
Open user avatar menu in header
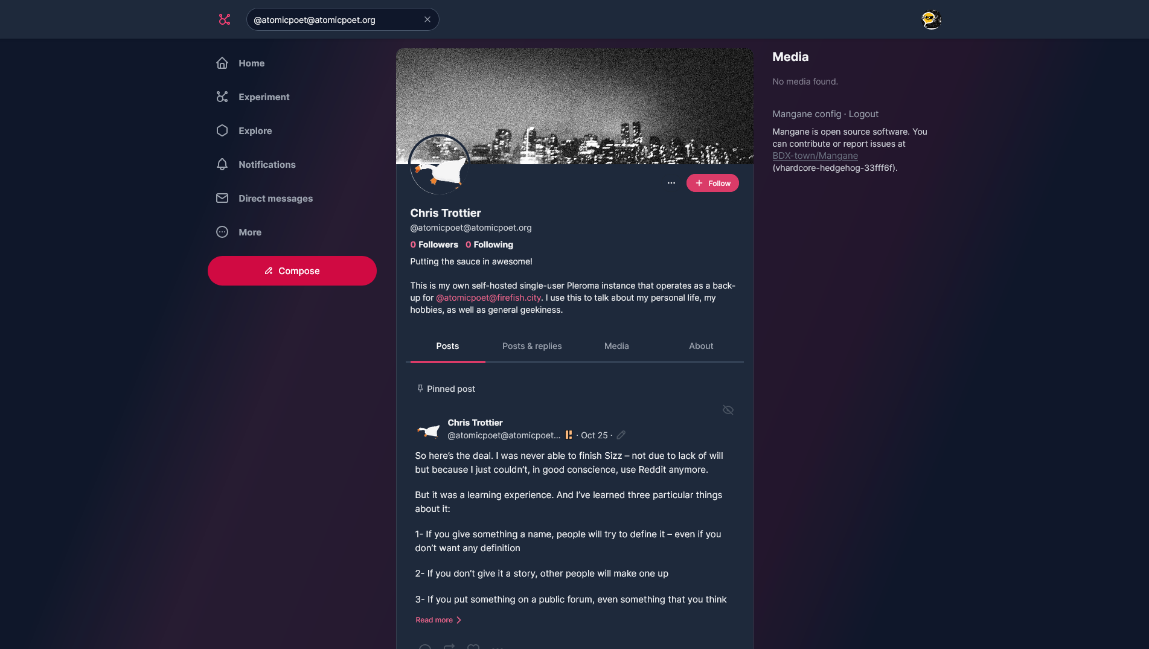[x=931, y=19]
